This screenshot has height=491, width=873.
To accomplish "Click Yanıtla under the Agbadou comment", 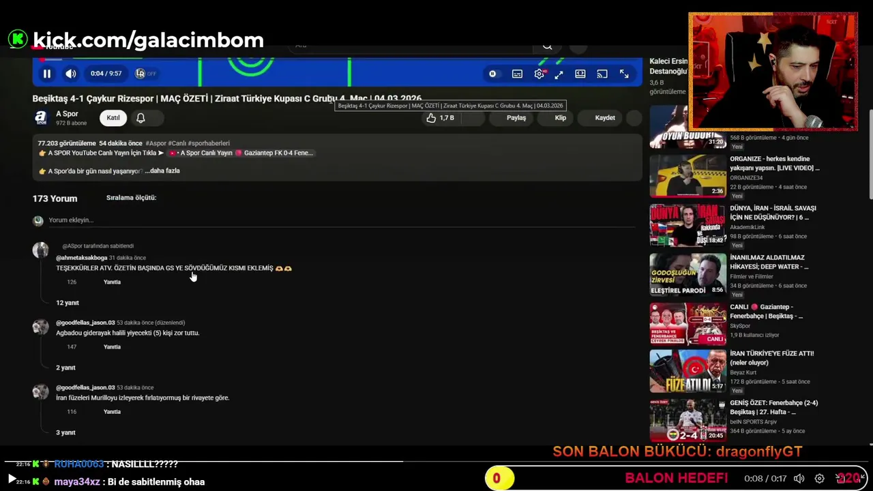I will (x=112, y=347).
